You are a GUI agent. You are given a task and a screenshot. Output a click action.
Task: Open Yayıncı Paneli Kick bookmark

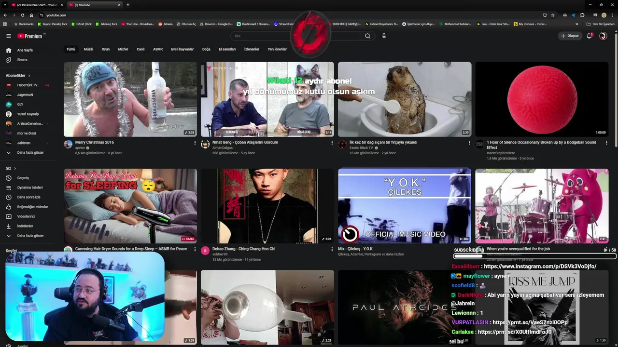pyautogui.click(x=52, y=24)
